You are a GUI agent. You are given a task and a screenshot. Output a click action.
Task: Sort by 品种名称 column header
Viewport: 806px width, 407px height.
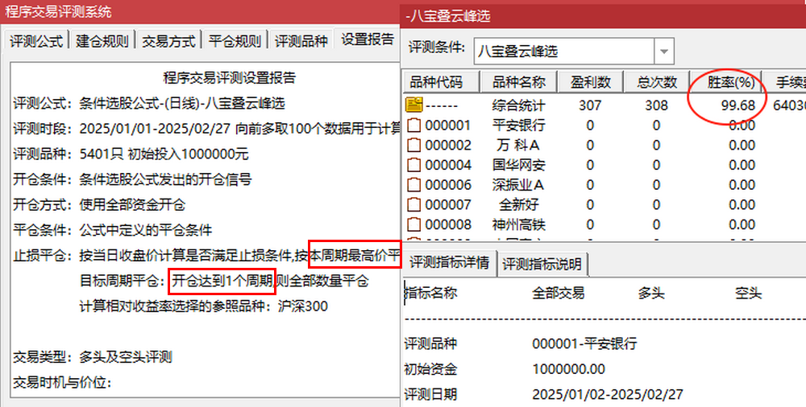tap(518, 82)
